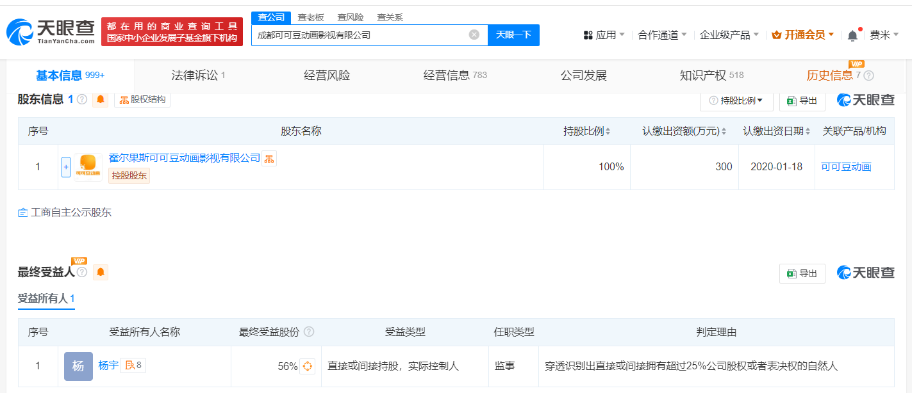Open the 企业级产品 dropdown
Viewport: 912px width, 393px height.
tap(729, 35)
